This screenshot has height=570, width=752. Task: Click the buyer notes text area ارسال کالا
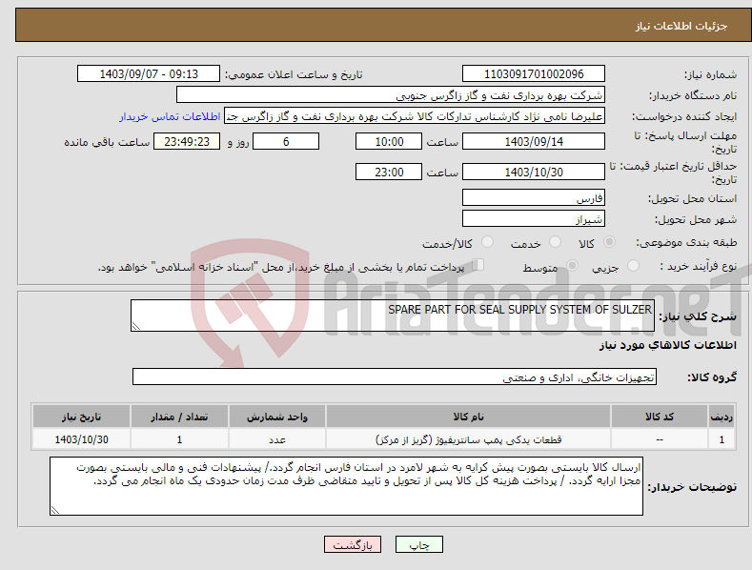[x=346, y=486]
